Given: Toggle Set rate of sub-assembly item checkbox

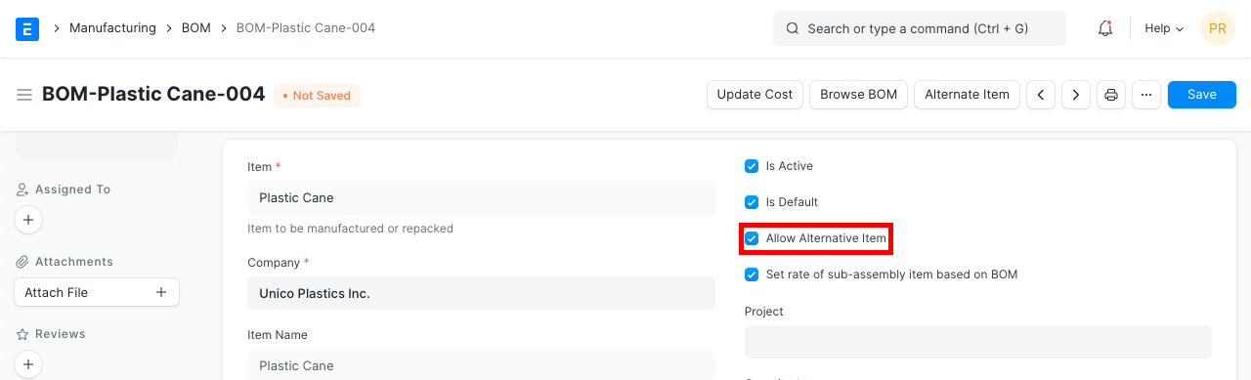Looking at the screenshot, I should 752,274.
